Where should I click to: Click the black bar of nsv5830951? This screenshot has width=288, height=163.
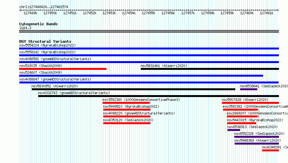(x=133, y=89)
